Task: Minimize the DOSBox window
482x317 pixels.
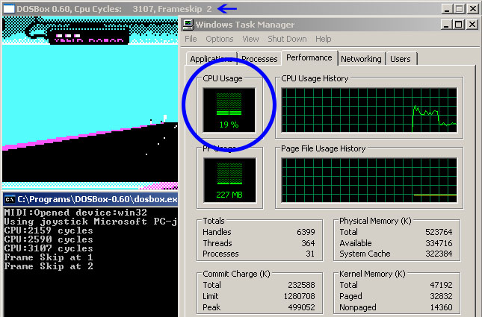Action: tap(445, 9)
